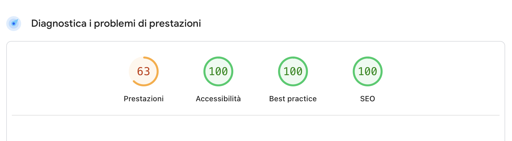Click the empty area beneath the divider line
512x141 pixels.
[256, 129]
